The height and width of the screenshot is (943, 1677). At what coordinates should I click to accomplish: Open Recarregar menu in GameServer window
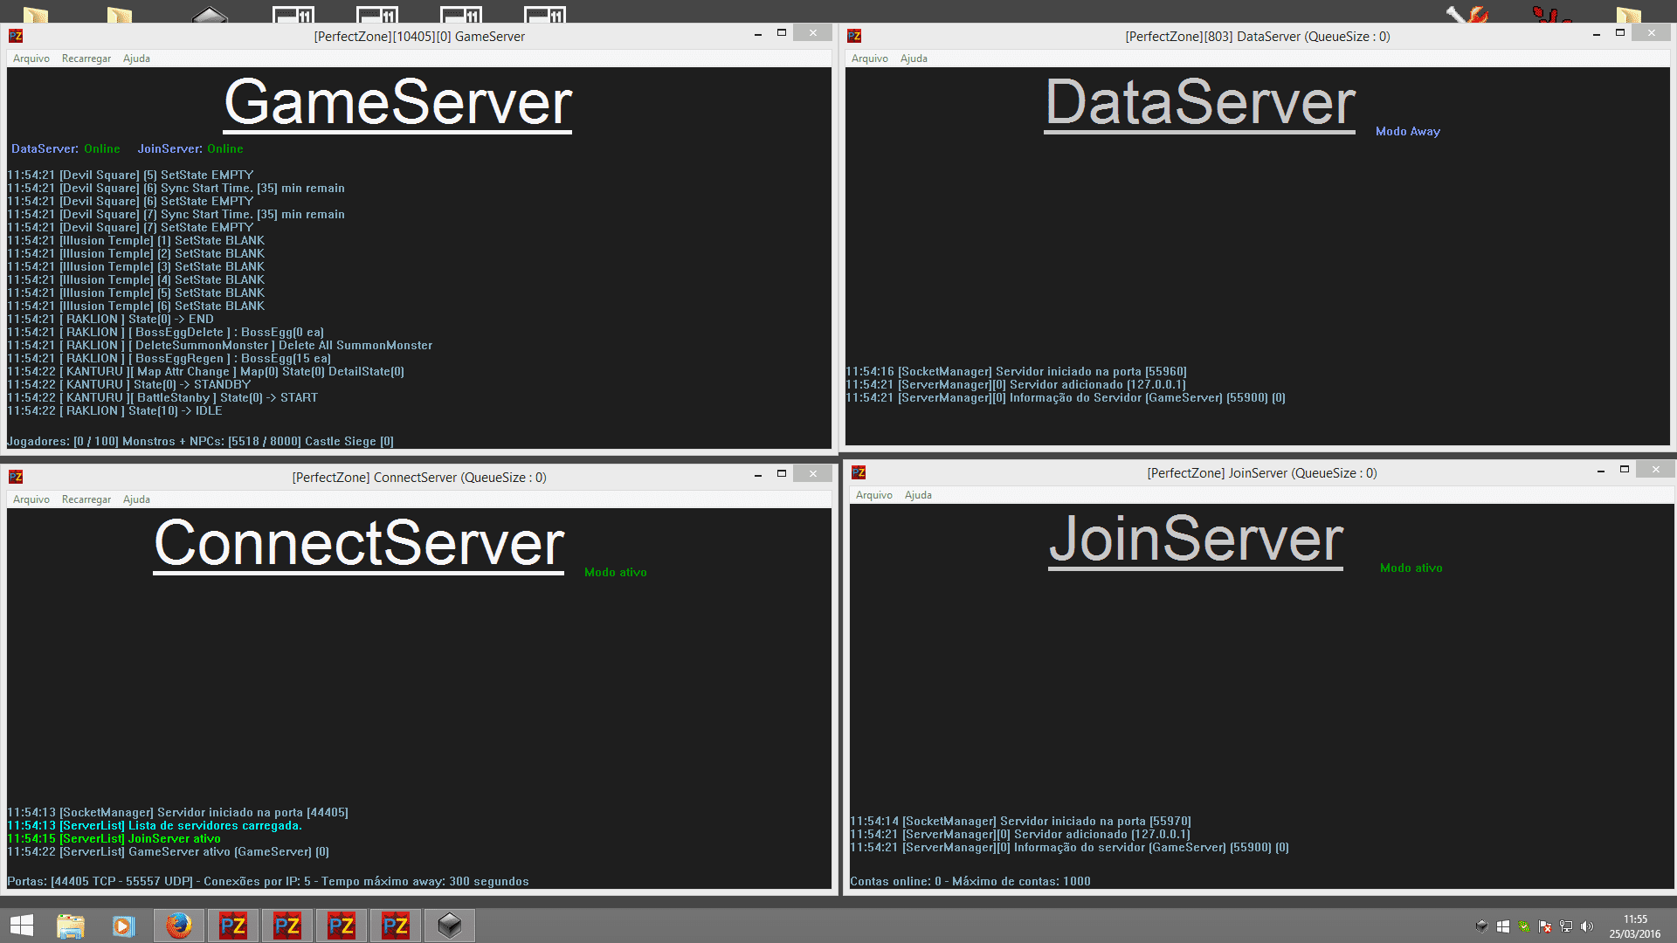coord(86,59)
